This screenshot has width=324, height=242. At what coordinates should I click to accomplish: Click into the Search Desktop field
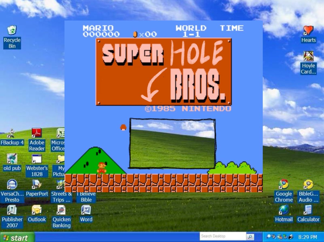tap(223, 236)
